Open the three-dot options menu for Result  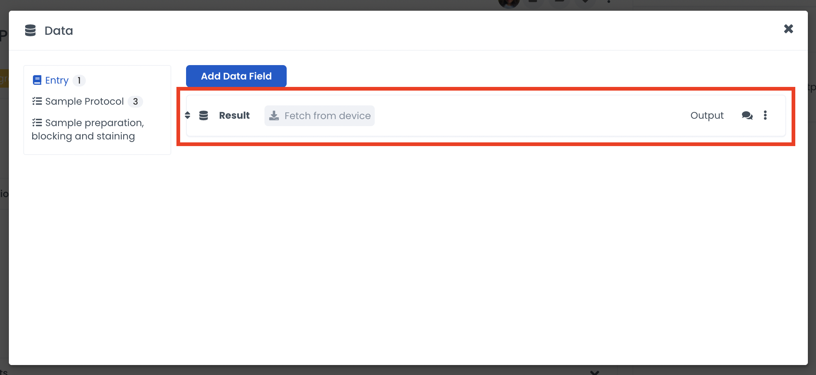pos(765,115)
